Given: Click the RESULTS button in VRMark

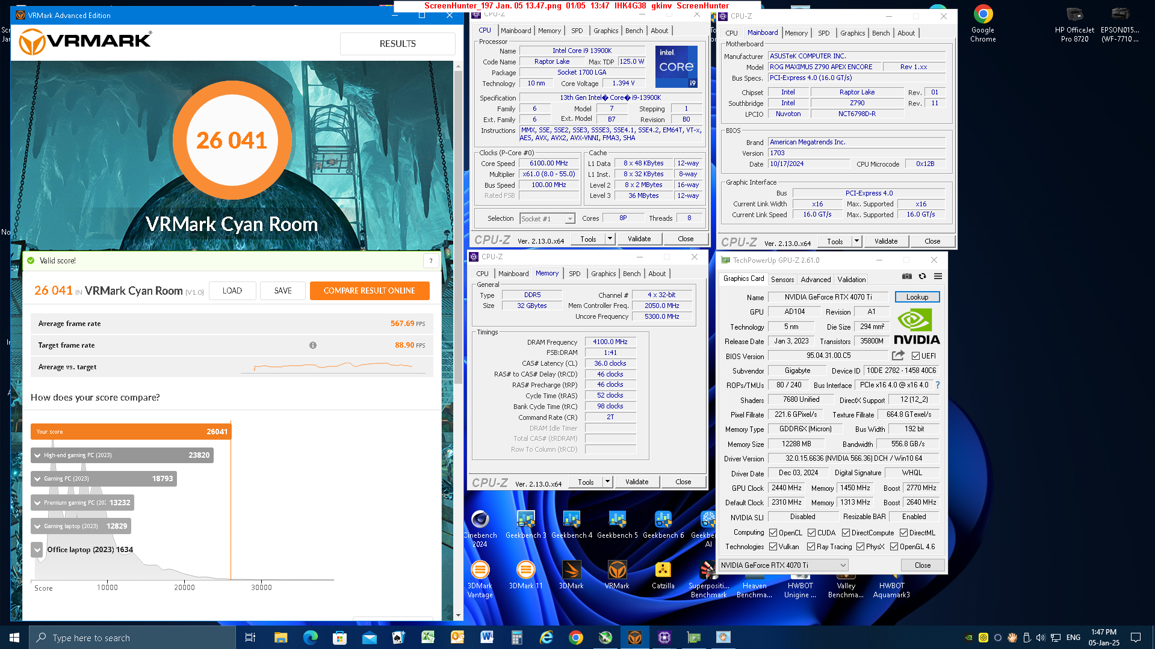Looking at the screenshot, I should click(398, 44).
